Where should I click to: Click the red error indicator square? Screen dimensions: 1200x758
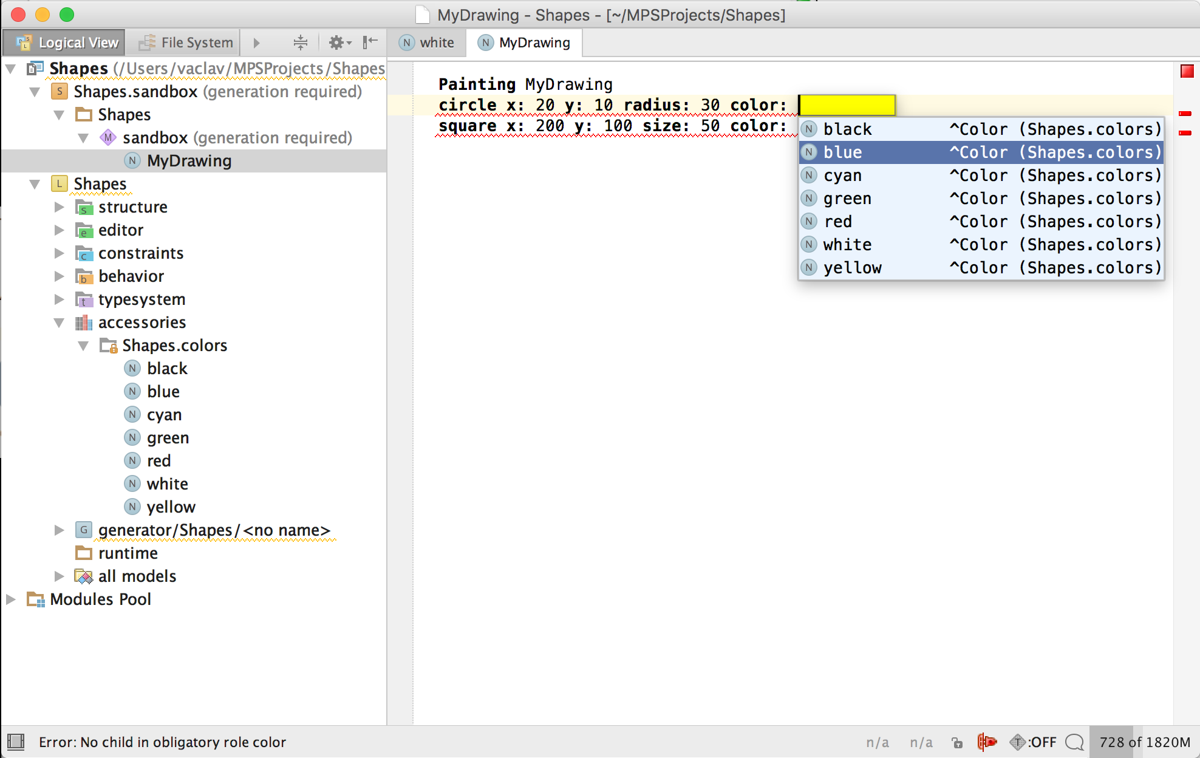point(1187,72)
